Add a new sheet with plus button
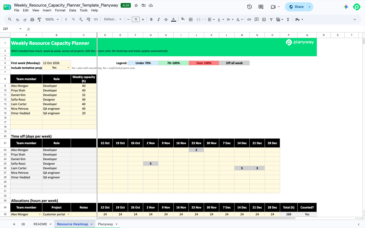 (x=14, y=224)
